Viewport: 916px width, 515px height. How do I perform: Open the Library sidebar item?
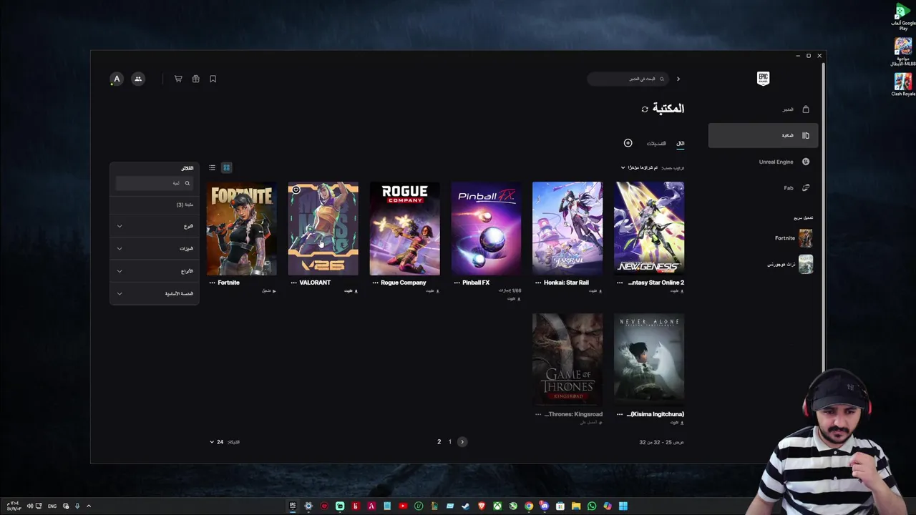763,135
